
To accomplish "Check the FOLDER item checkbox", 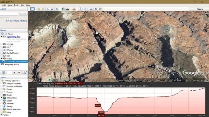I will [2, 44].
